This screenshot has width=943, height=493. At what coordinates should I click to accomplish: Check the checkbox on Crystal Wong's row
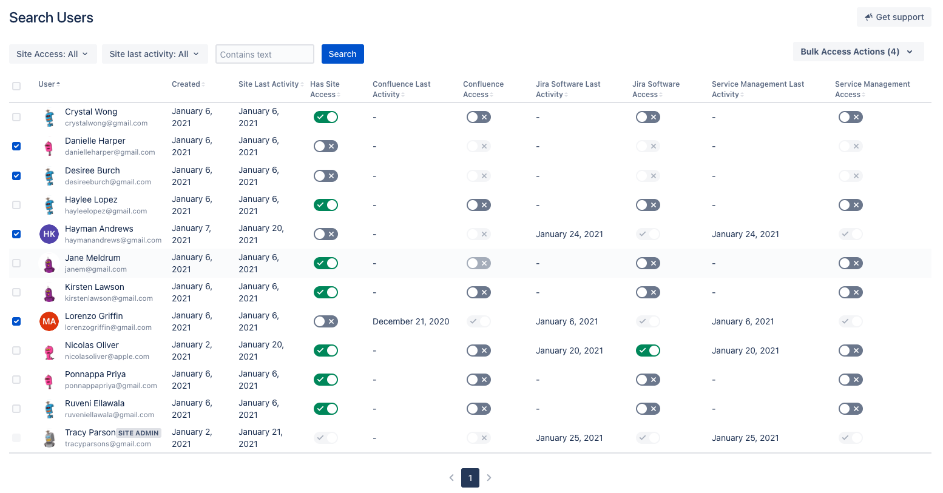16,117
